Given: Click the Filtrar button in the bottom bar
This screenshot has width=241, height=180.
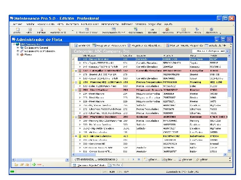Looking at the screenshot, I should click(x=202, y=159).
